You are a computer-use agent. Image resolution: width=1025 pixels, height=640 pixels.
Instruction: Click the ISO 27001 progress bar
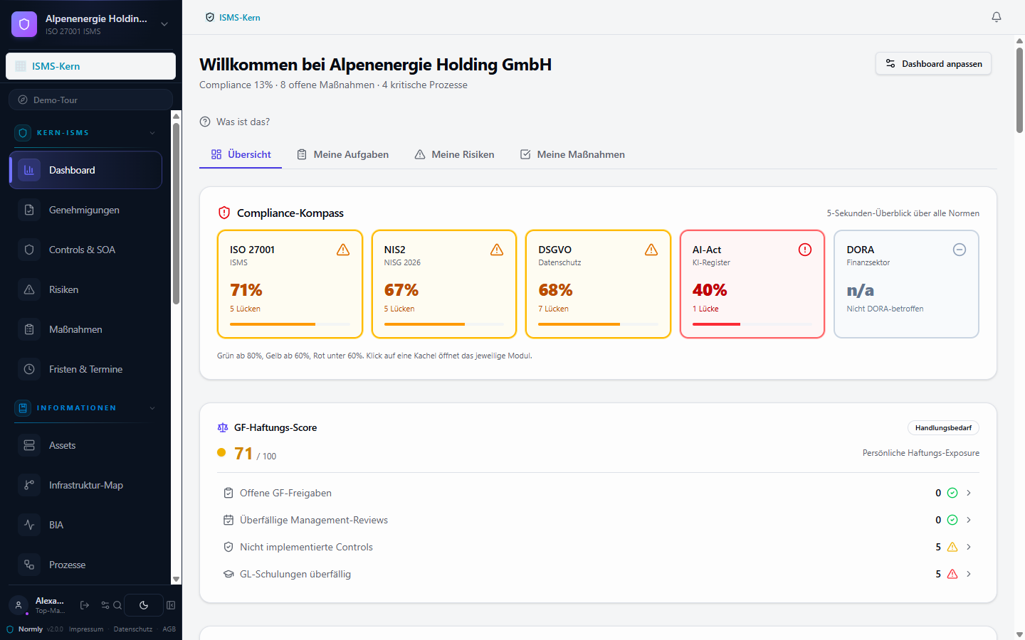pos(290,324)
